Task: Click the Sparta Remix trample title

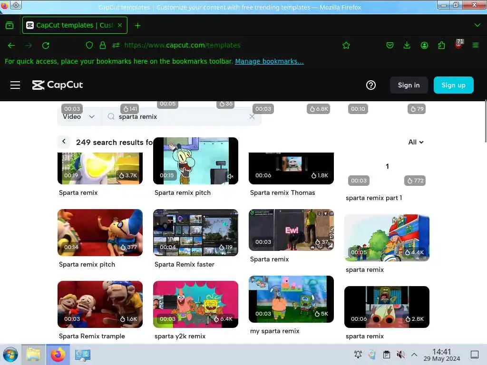Action: [92, 336]
